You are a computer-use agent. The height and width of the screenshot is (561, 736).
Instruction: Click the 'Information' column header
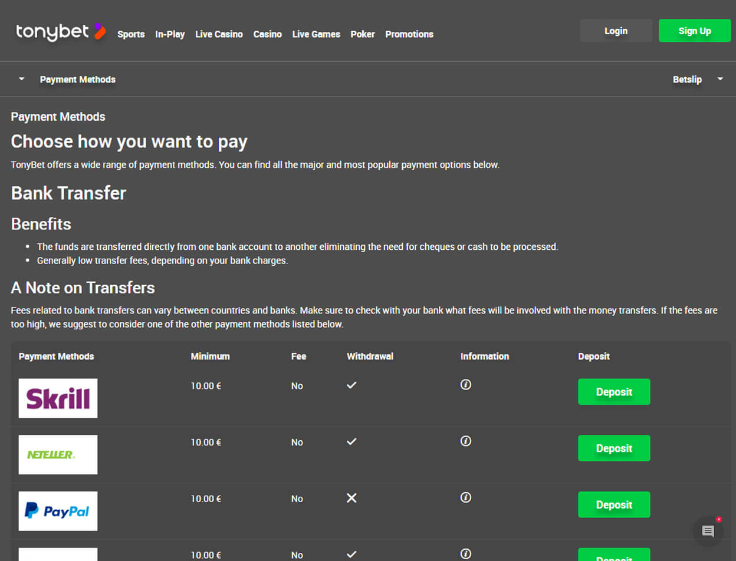(485, 357)
